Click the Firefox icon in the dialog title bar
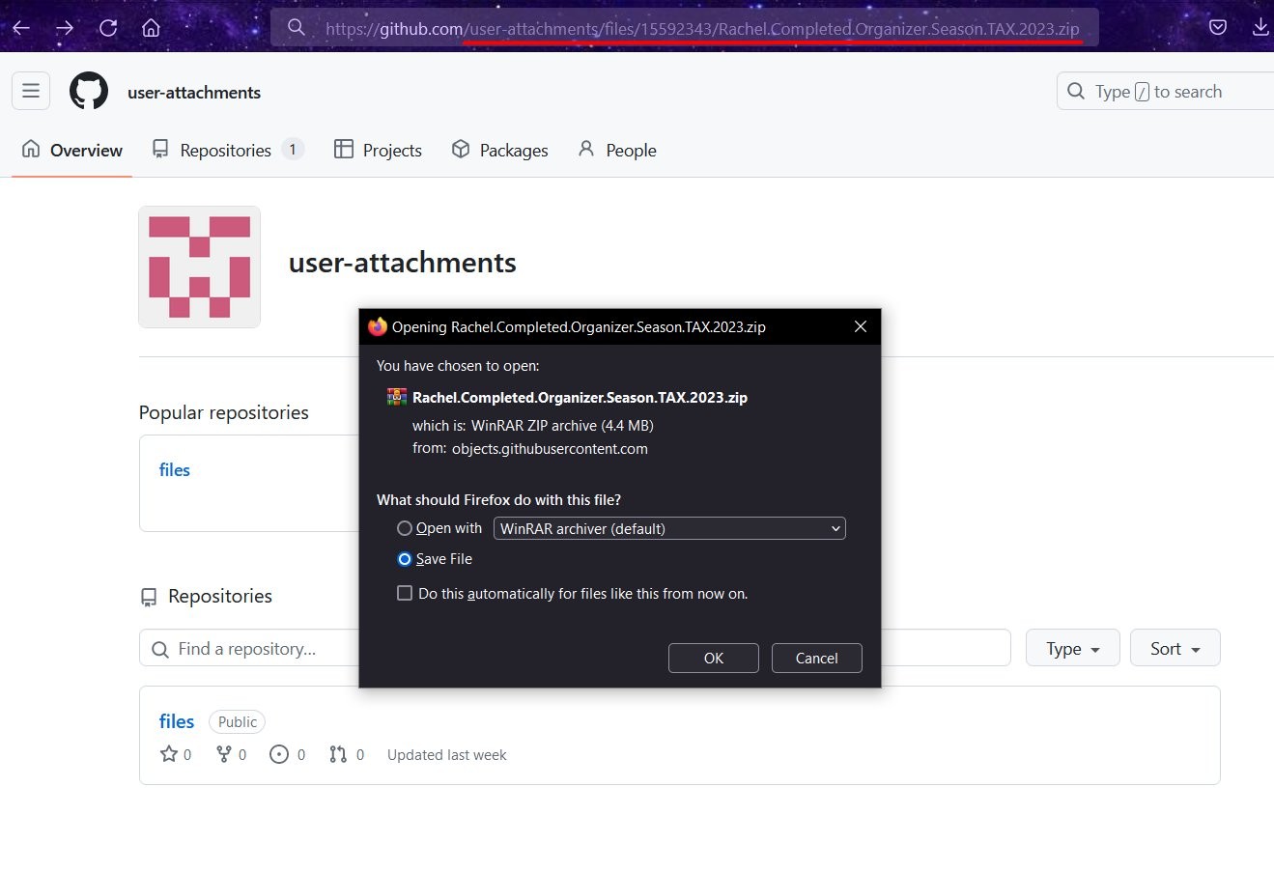The height and width of the screenshot is (871, 1274). point(378,326)
